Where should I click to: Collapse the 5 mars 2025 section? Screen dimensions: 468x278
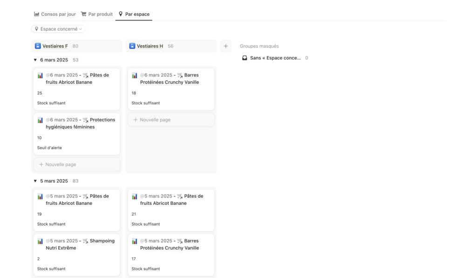(35, 181)
